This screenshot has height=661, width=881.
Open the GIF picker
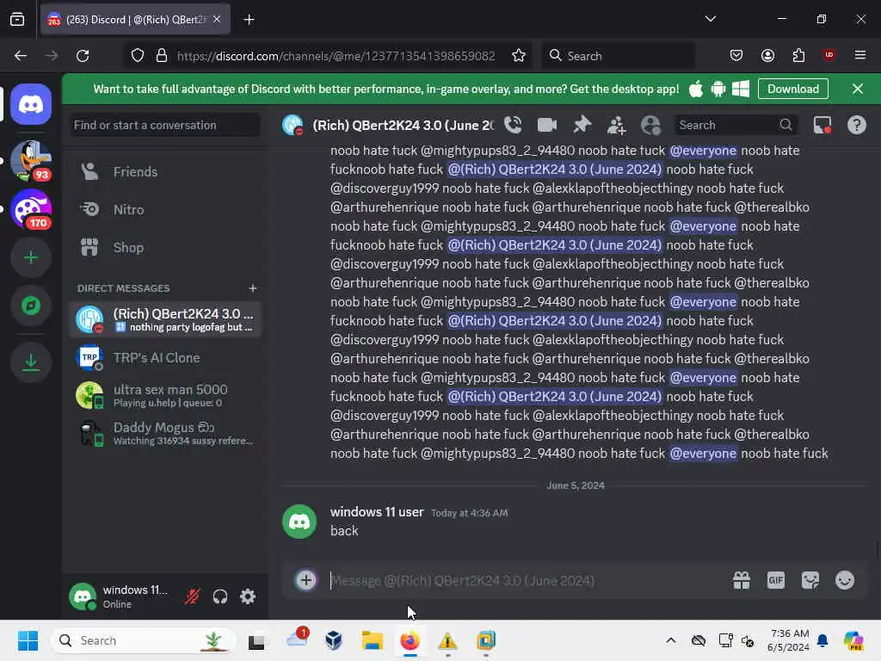click(776, 580)
